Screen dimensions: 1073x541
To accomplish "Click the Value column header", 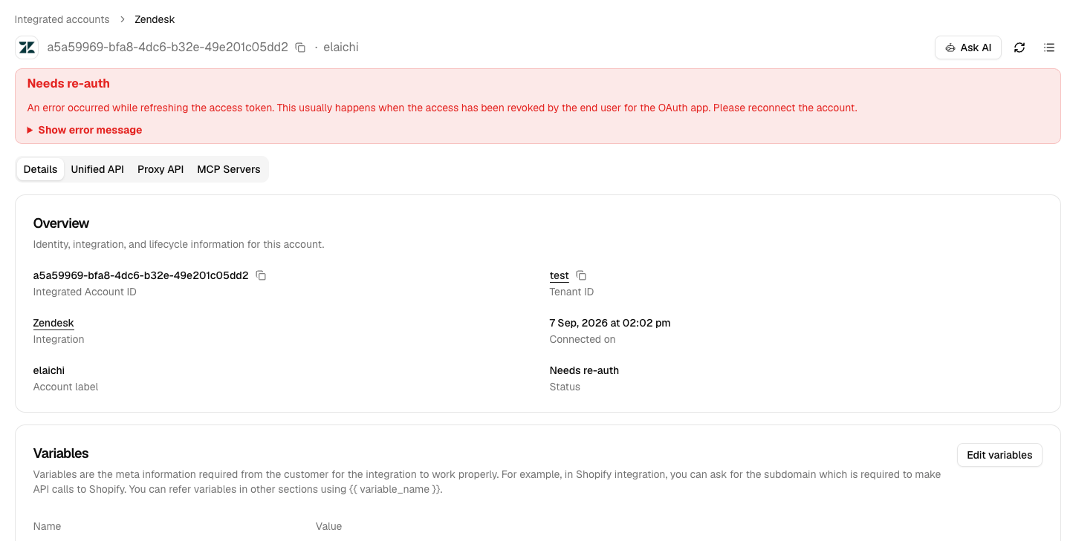I will (328, 526).
